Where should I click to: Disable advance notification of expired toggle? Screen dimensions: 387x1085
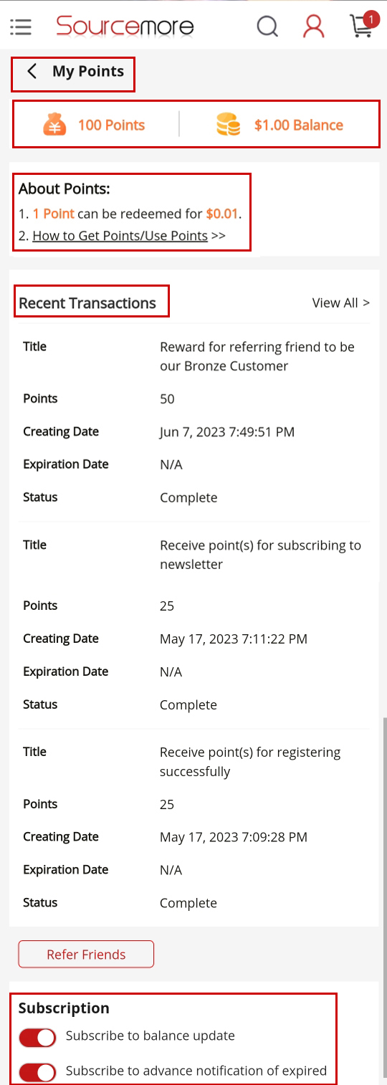click(37, 1072)
